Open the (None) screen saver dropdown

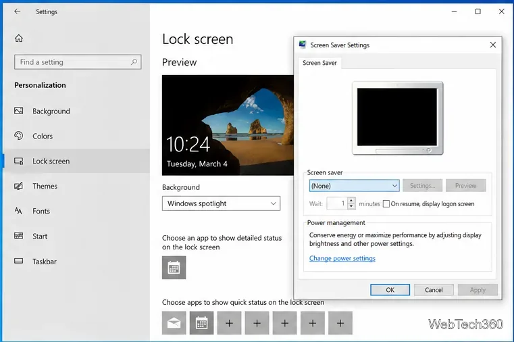(355, 186)
